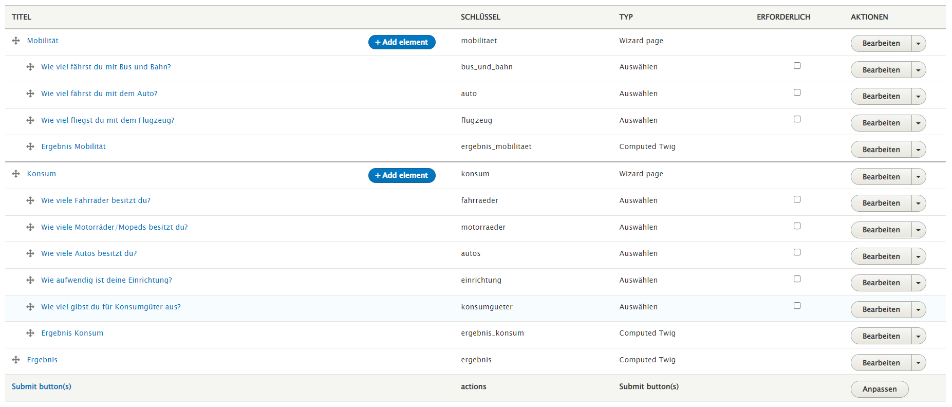Click the drag handle for Konsum
The height and width of the screenshot is (407, 952).
(x=16, y=174)
